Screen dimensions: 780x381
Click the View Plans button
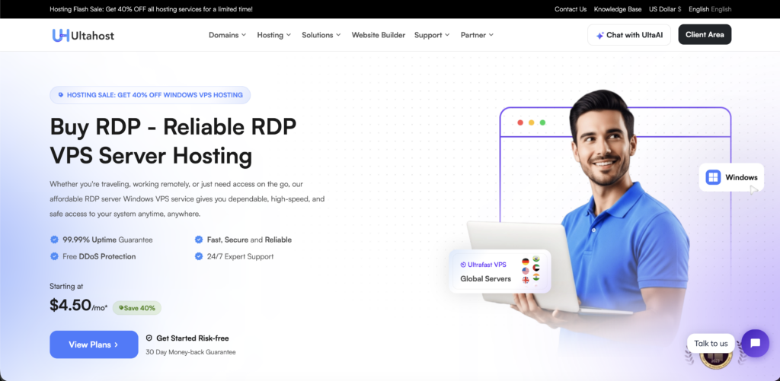(x=94, y=344)
